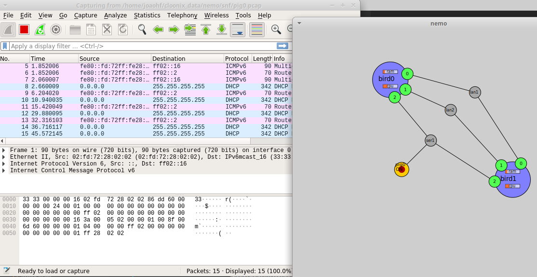Expand the Frame 1 details row
Screen dimensions: 537x277
click(x=4, y=150)
